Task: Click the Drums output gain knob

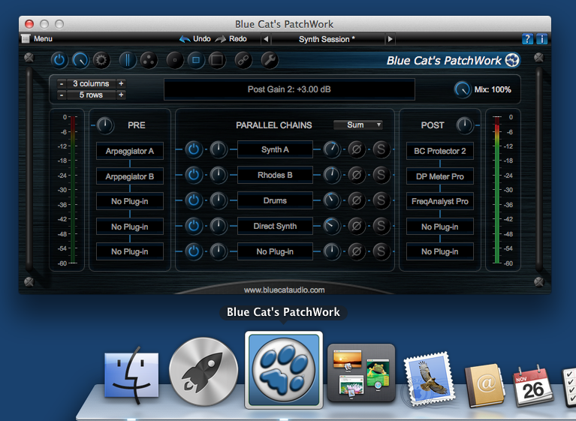Action: (332, 200)
